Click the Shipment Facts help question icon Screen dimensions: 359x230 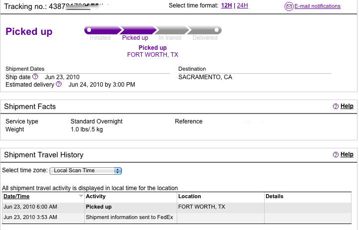coord(336,107)
